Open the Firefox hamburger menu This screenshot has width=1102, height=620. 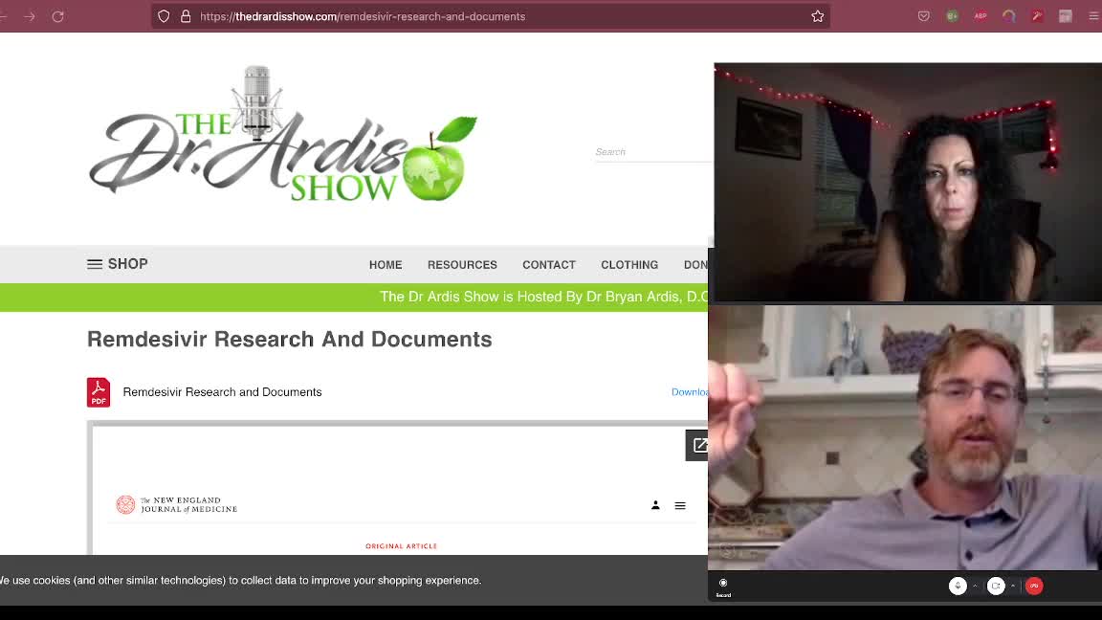[x=1093, y=16]
